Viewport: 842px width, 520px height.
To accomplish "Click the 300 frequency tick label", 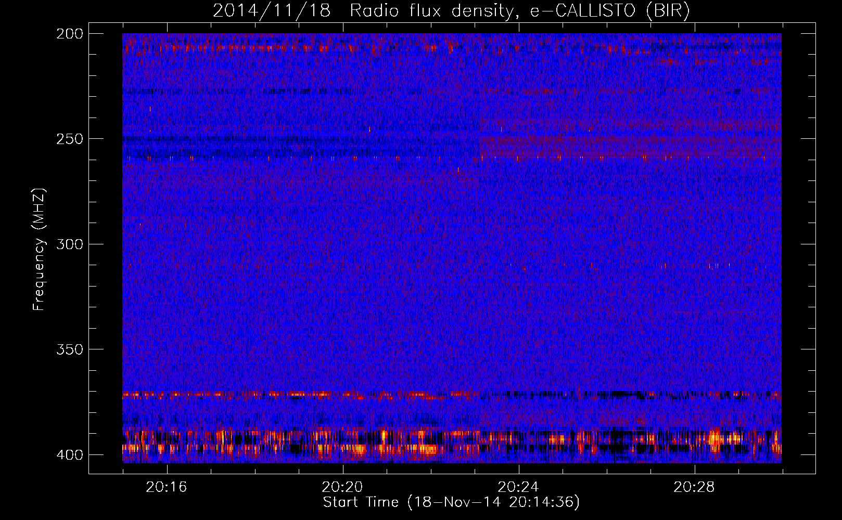I will coord(70,244).
